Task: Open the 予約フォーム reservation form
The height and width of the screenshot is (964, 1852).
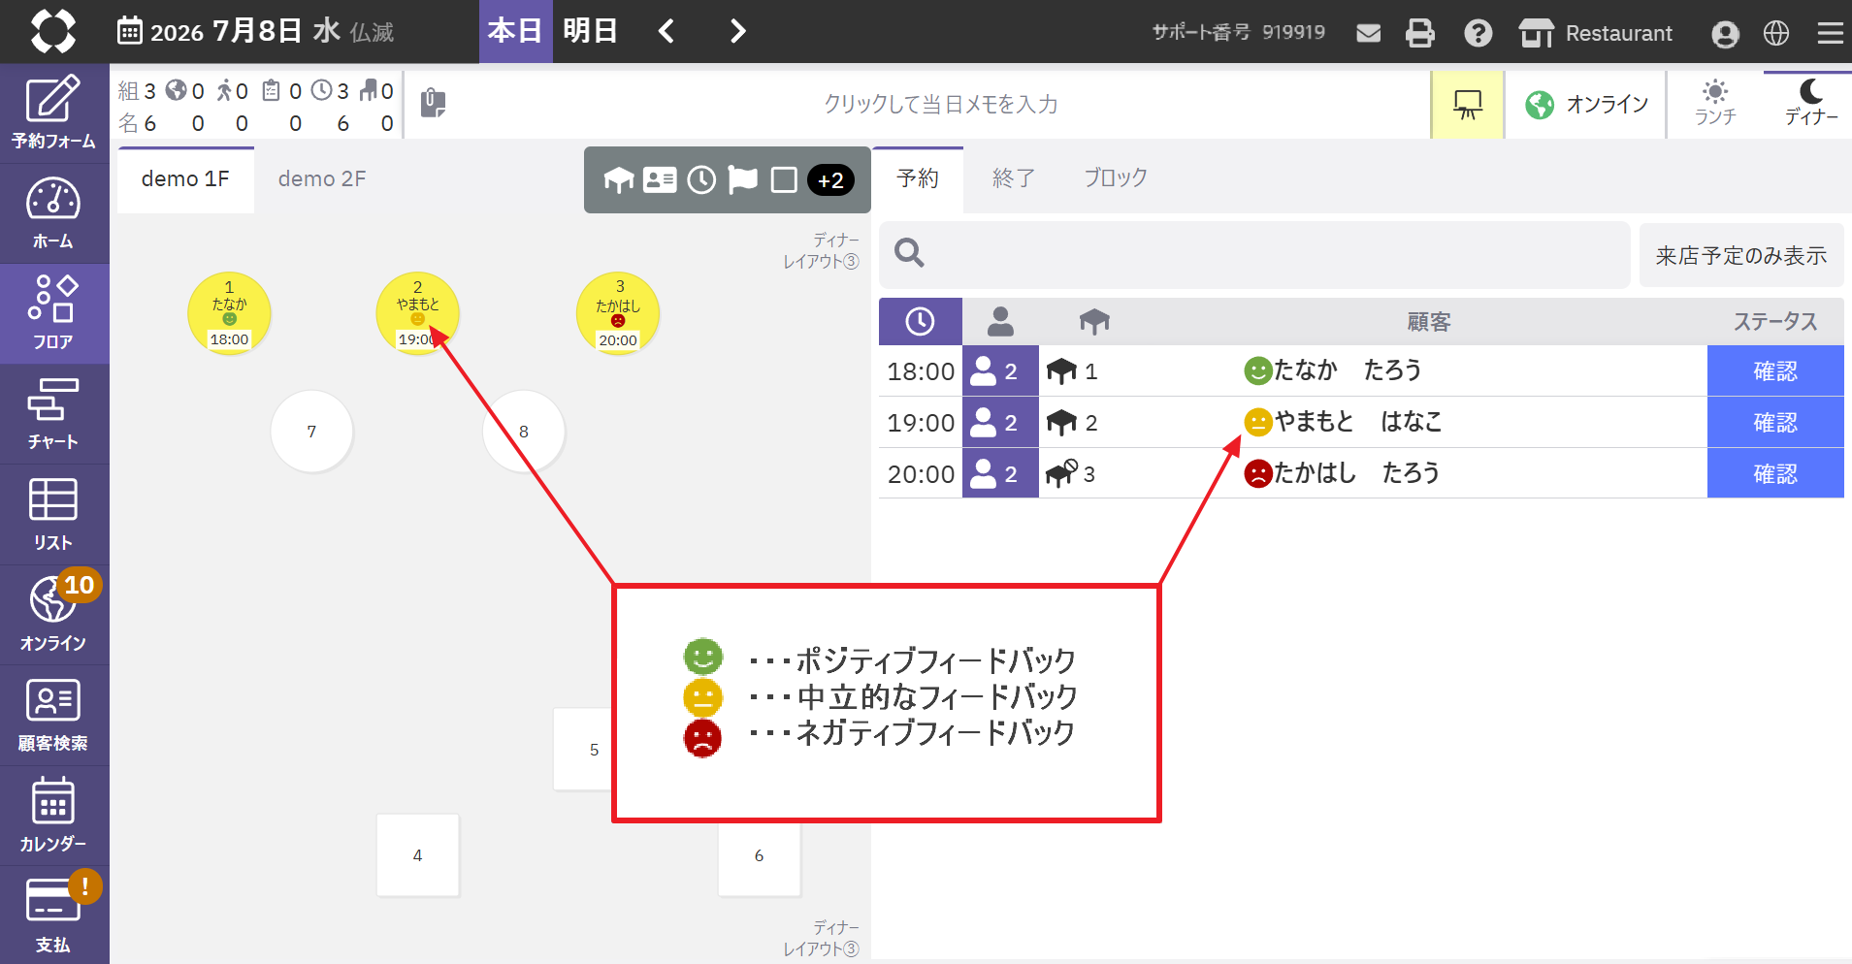Action: click(x=54, y=112)
